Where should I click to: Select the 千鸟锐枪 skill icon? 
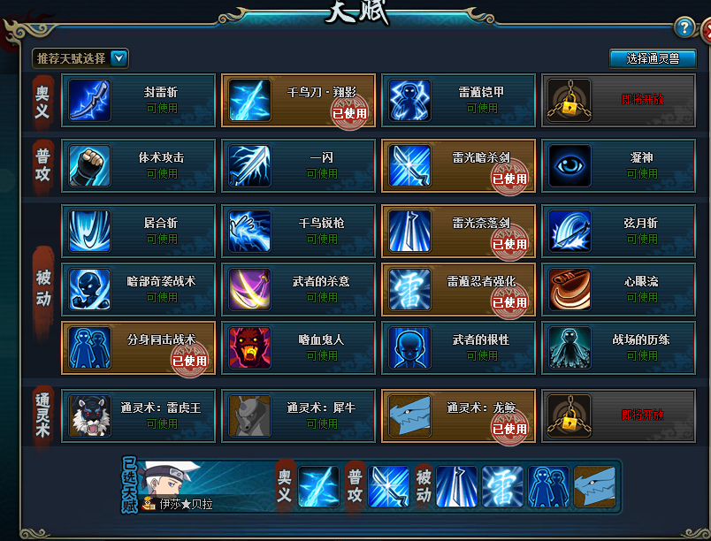pos(249,231)
